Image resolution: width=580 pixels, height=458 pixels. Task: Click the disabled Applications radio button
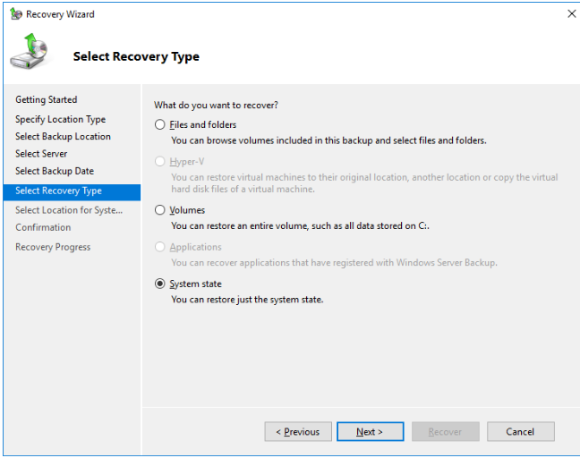160,247
